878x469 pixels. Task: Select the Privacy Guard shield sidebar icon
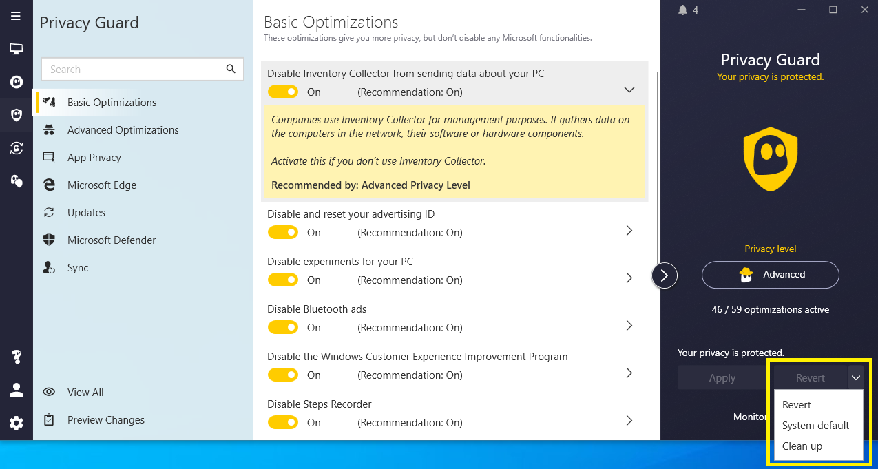click(16, 115)
